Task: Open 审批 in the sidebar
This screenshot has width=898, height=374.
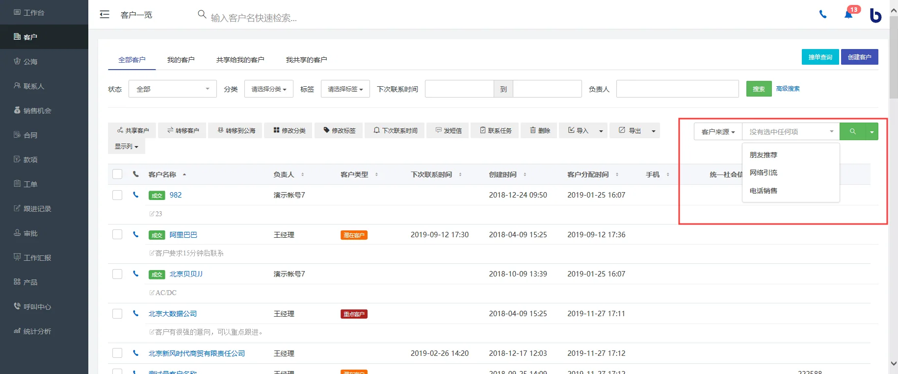Action: click(44, 233)
